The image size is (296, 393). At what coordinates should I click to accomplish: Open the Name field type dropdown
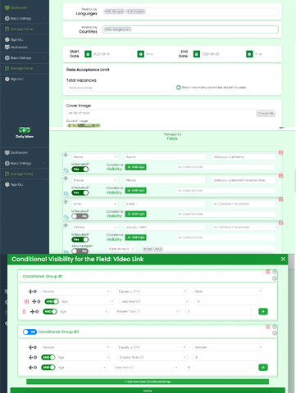click(95, 157)
